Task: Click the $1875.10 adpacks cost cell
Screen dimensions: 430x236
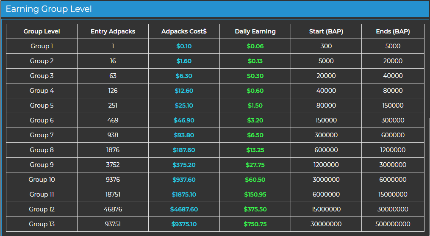Action: [184, 194]
